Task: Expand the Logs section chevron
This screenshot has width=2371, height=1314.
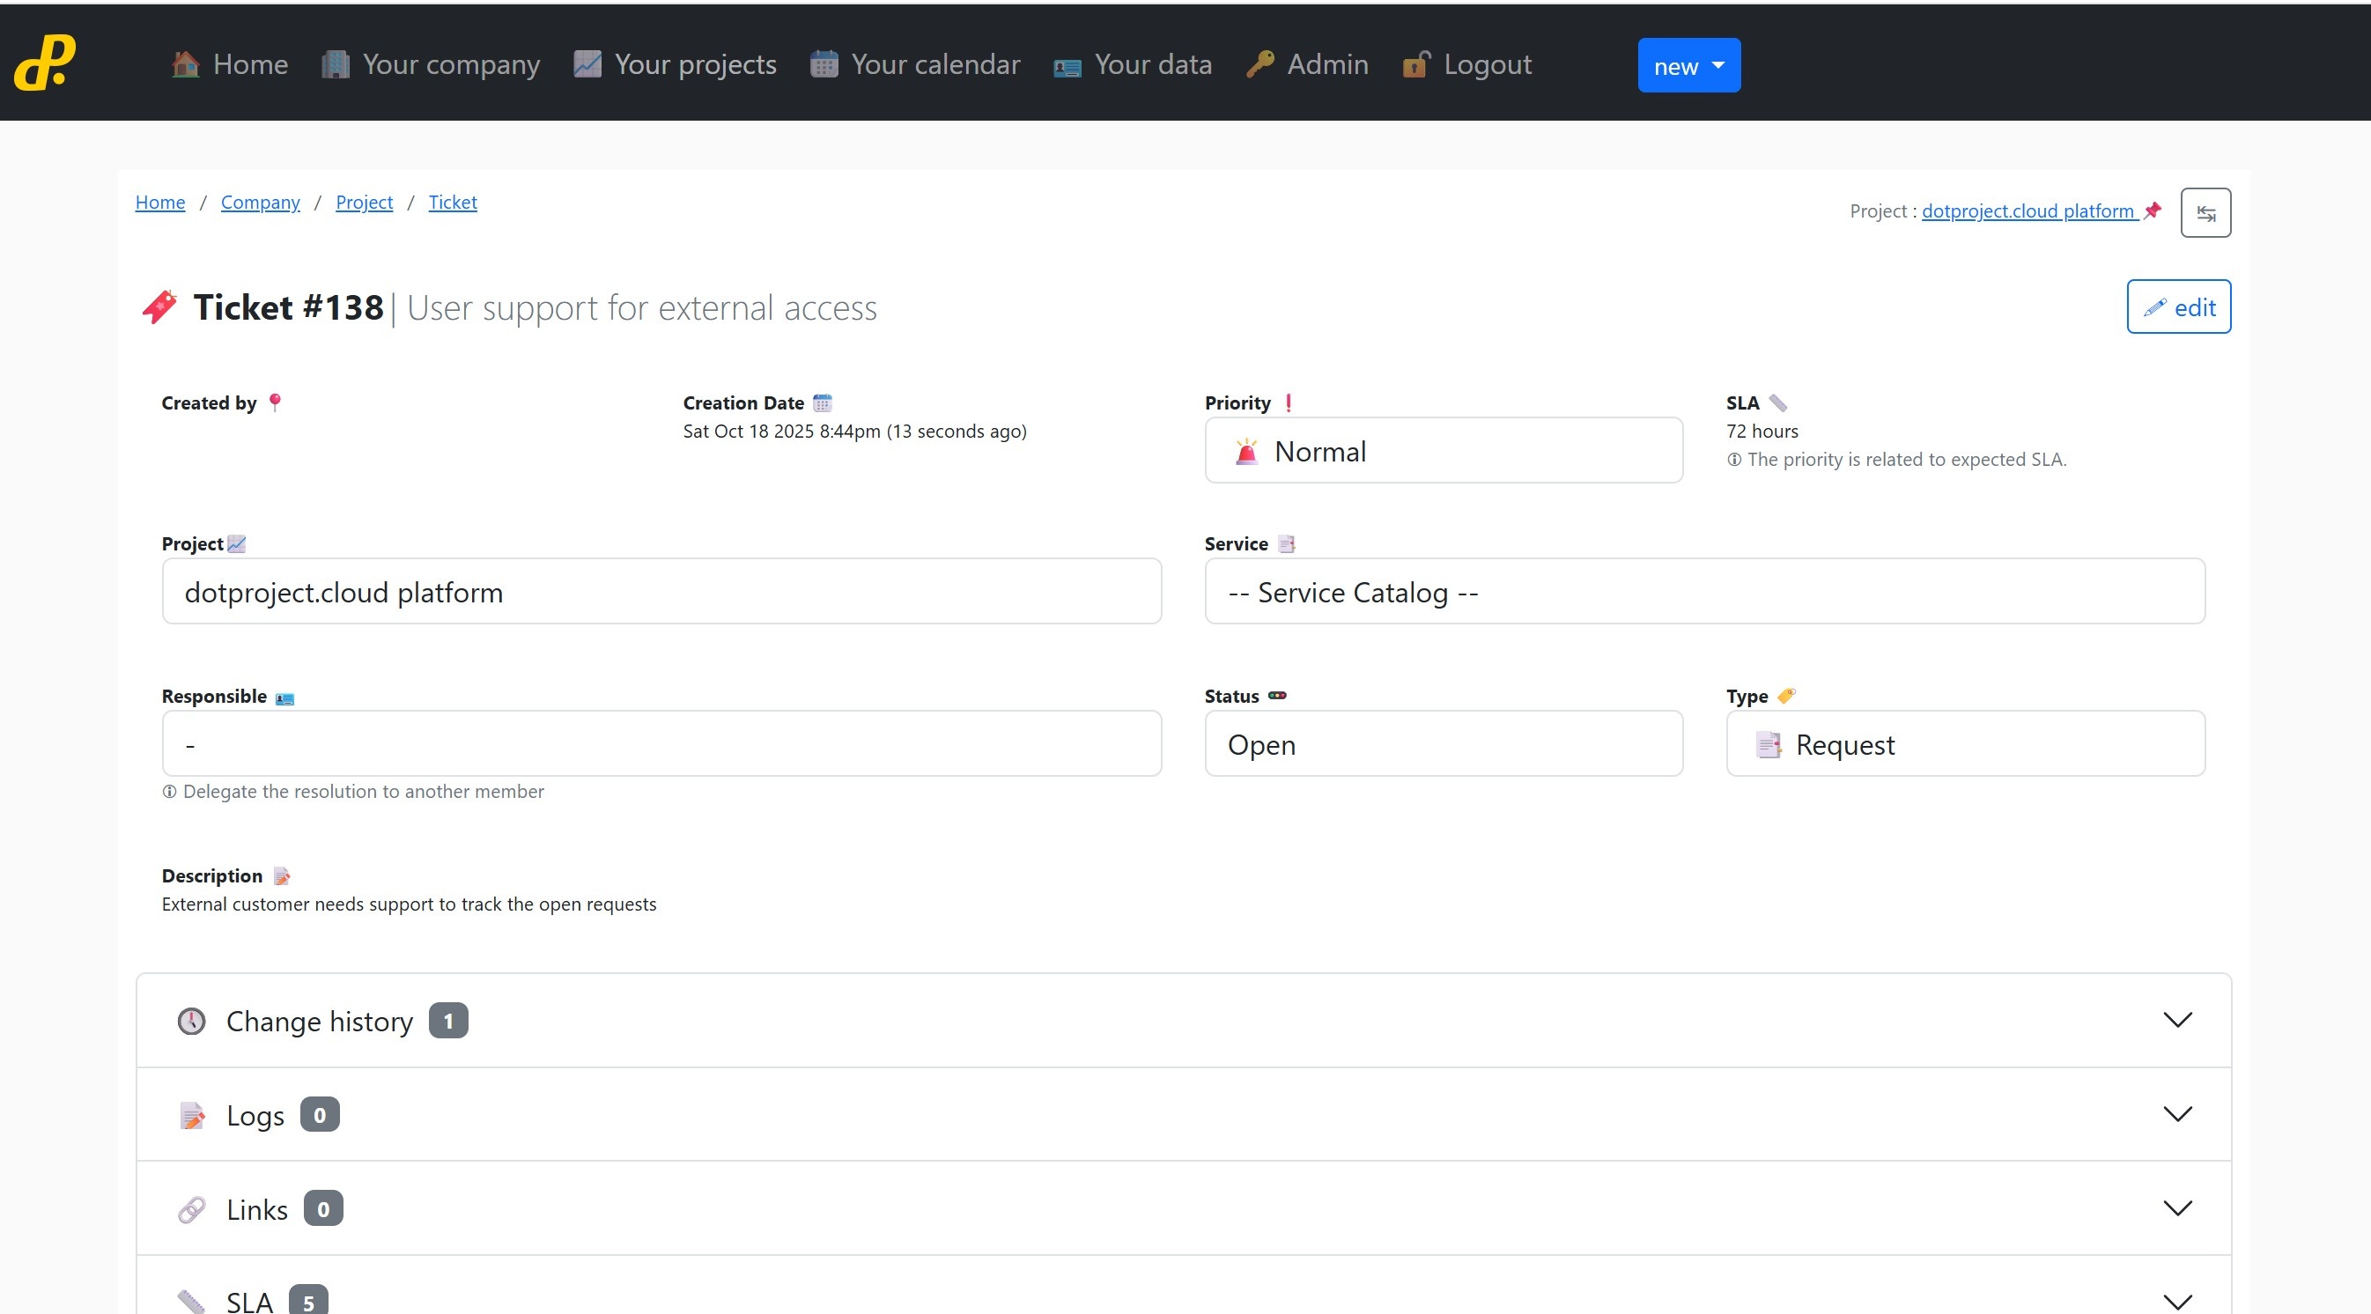Action: click(2176, 1114)
